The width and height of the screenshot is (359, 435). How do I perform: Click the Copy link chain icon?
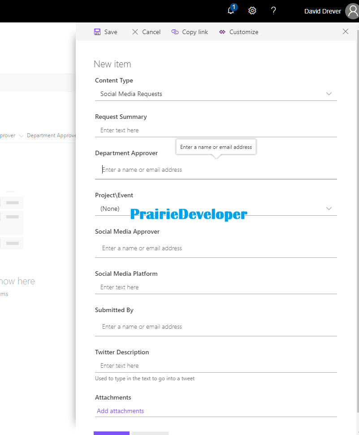[175, 32]
